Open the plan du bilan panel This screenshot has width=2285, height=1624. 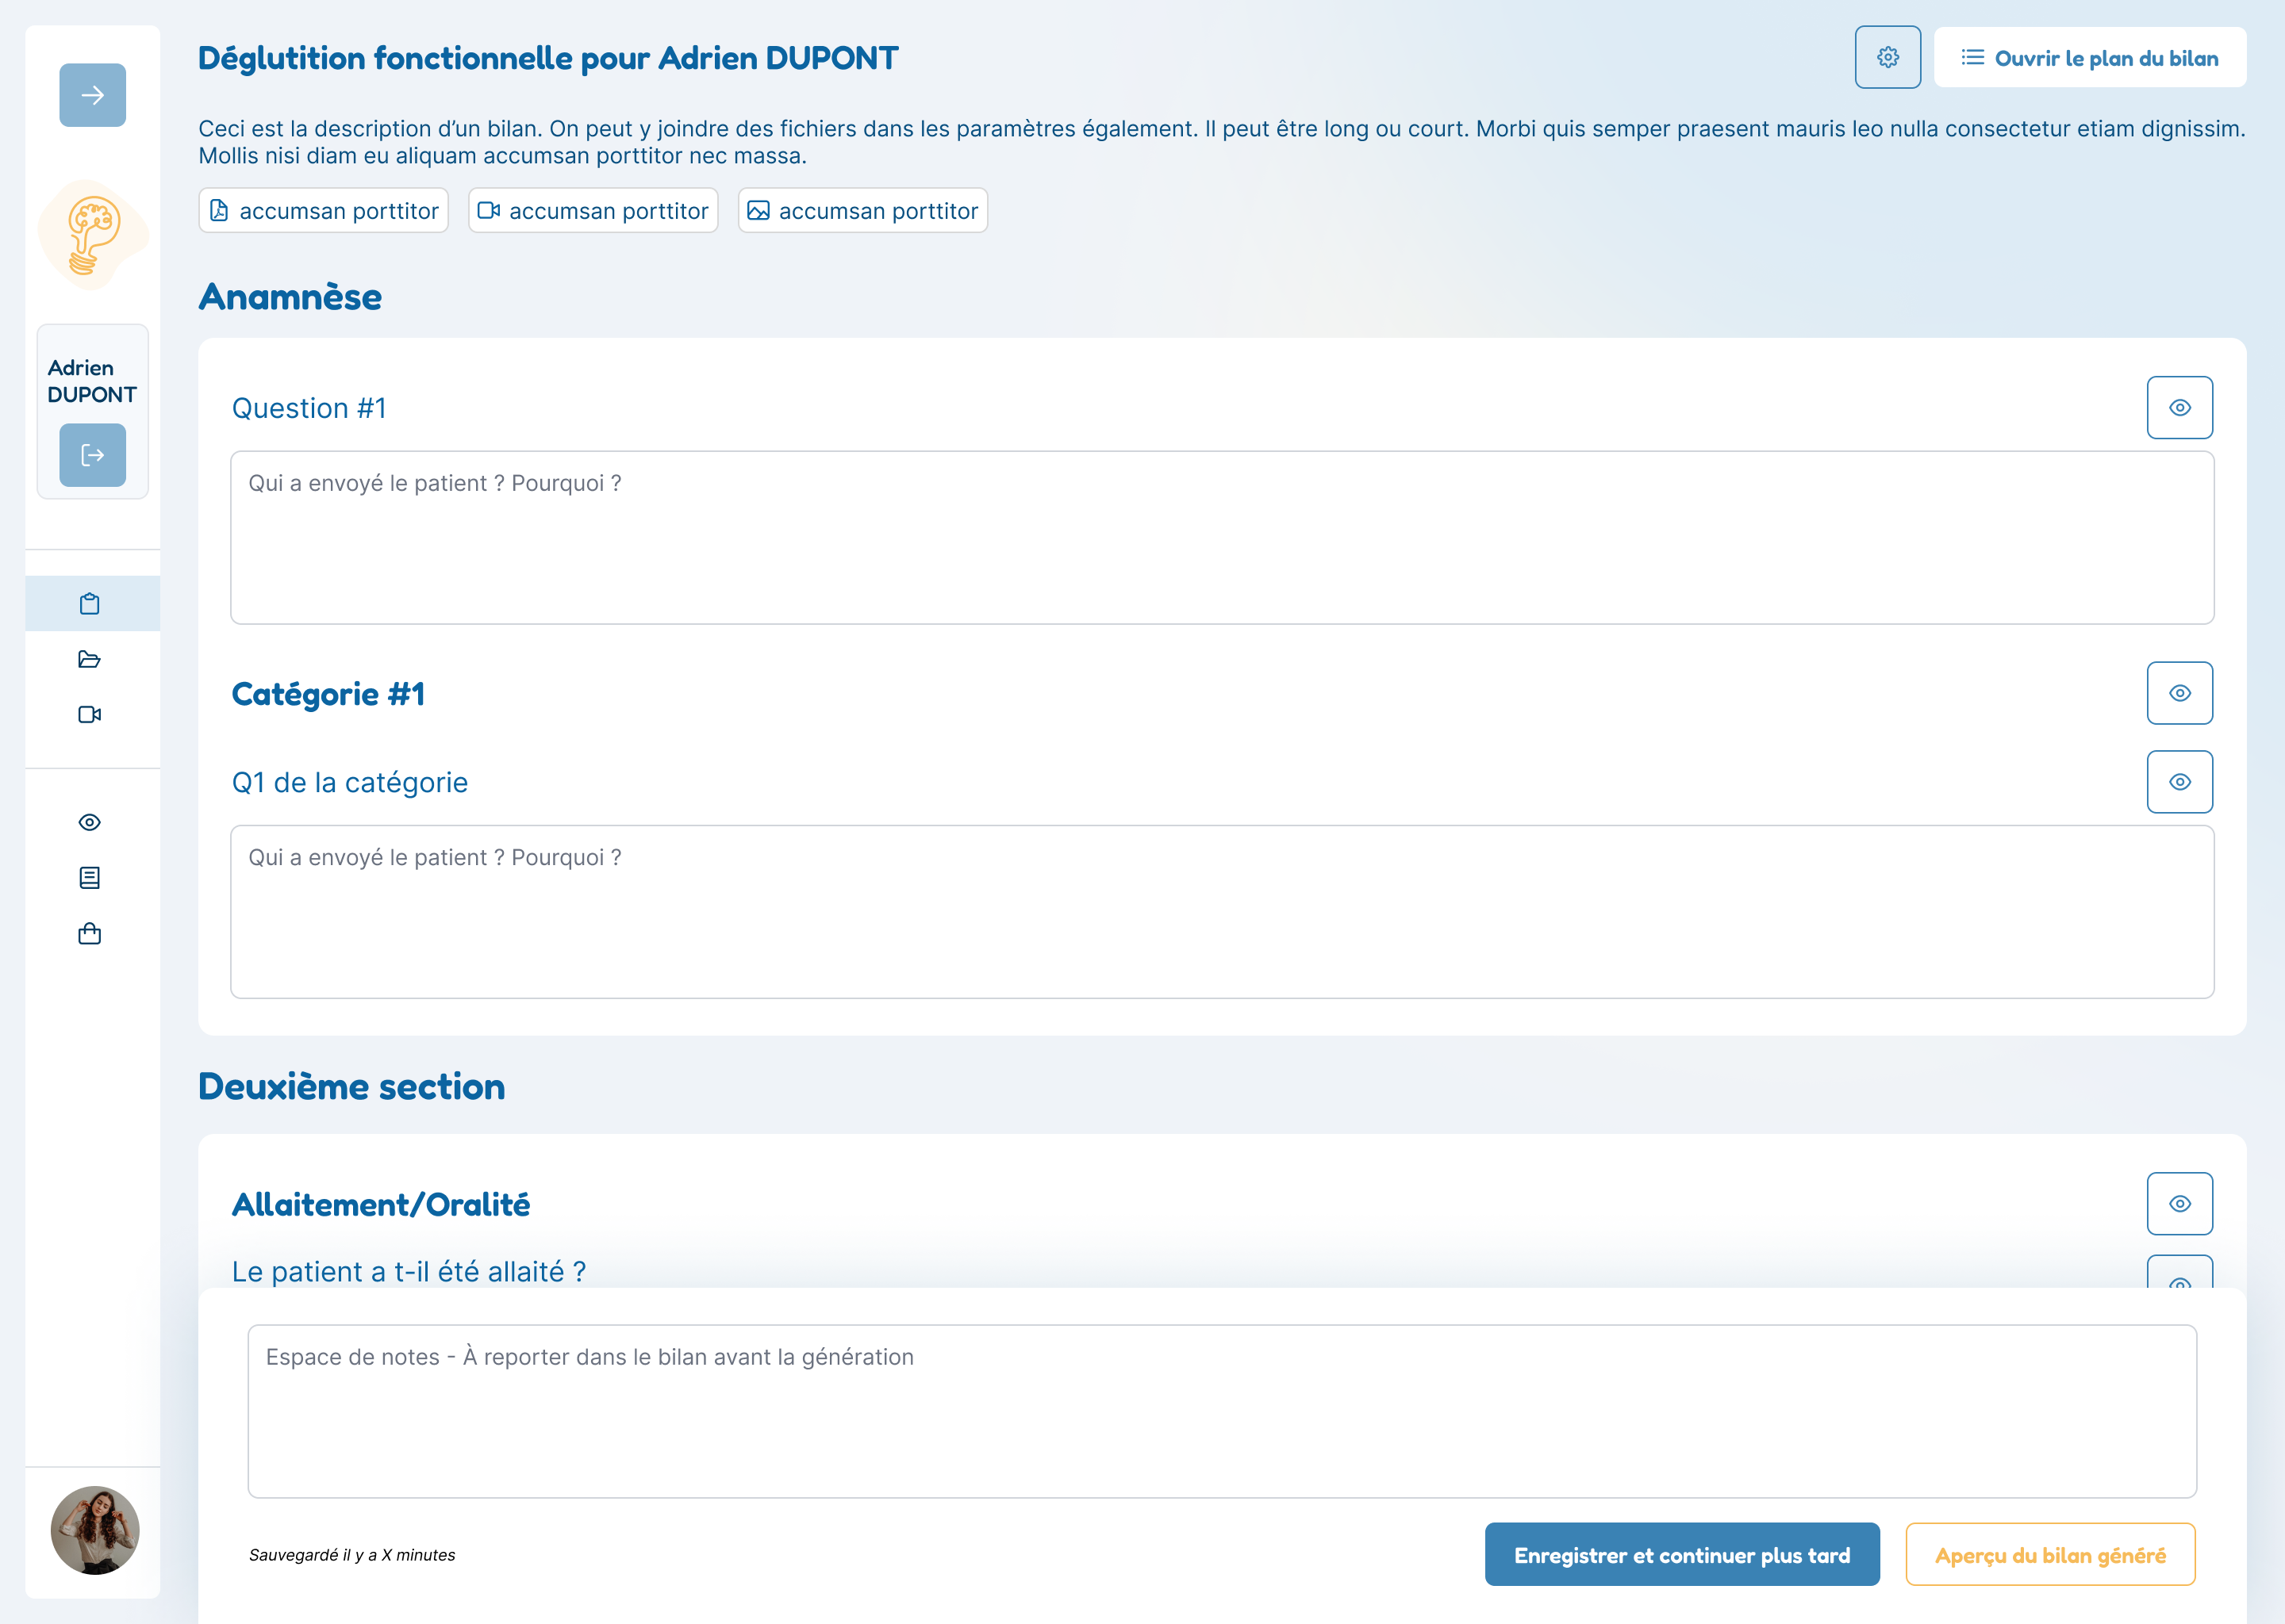2089,58
